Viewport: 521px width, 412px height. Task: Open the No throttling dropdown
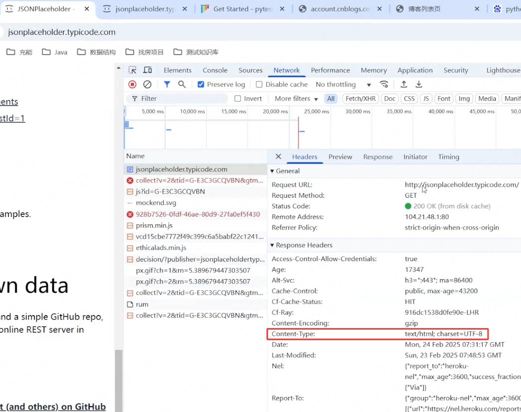coord(343,84)
